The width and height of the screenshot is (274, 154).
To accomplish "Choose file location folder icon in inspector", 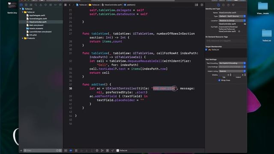I will click(x=245, y=24).
